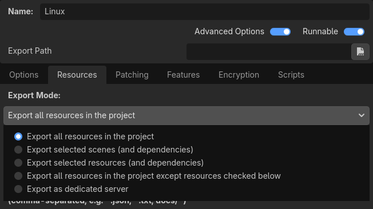This screenshot has width=373, height=209.
Task: Open the Resources tab
Action: pyautogui.click(x=77, y=75)
